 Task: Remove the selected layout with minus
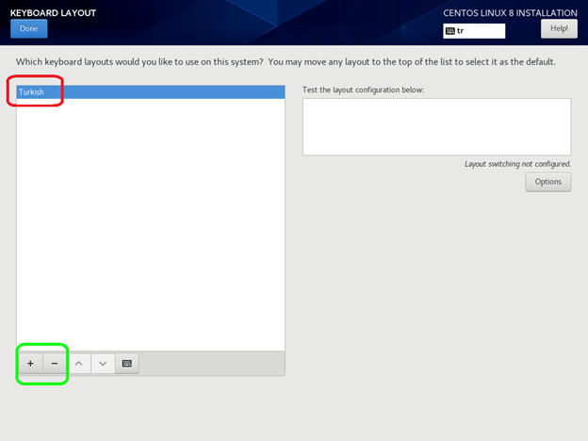[55, 364]
